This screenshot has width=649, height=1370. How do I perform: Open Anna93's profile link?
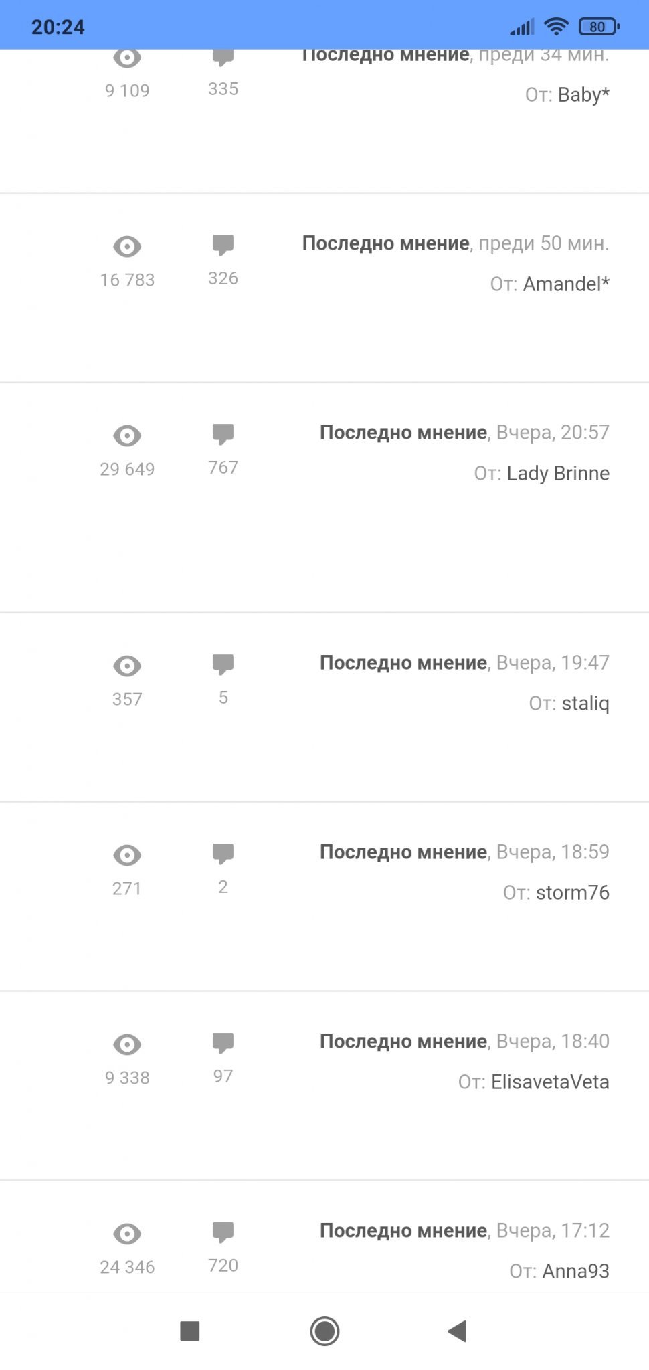click(x=575, y=1271)
